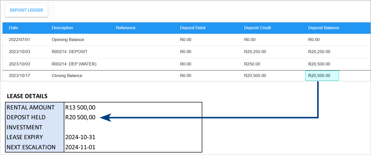Select the LEASE EXPIRY date 2024-10-31
Image resolution: width=371 pixels, height=155 pixels.
point(80,137)
